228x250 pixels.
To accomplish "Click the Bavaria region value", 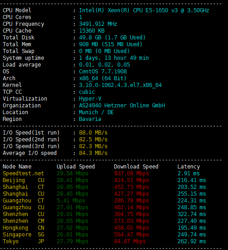I will (90, 119).
